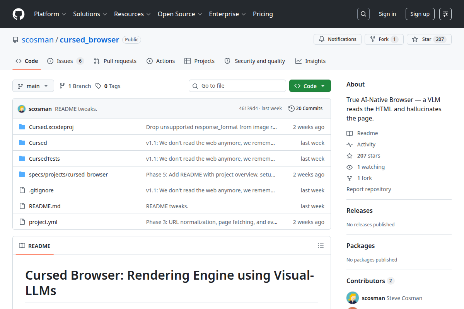Open the README outline list icon
The width and height of the screenshot is (464, 309).
321,246
